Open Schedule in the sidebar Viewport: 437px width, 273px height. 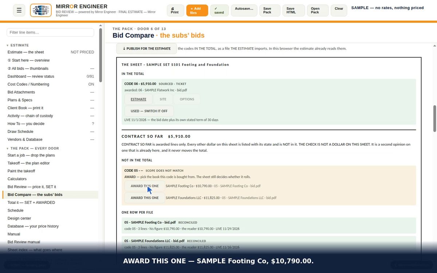(51, 210)
